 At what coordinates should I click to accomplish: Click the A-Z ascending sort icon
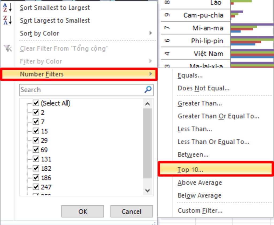[x=7, y=8]
